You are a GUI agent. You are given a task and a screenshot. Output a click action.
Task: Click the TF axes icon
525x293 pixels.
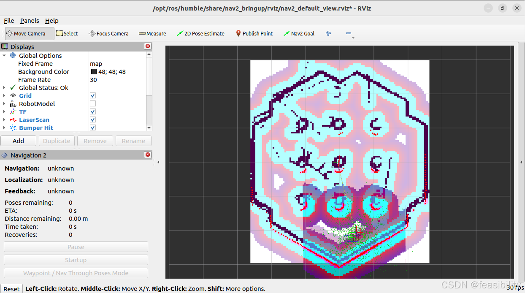point(13,111)
